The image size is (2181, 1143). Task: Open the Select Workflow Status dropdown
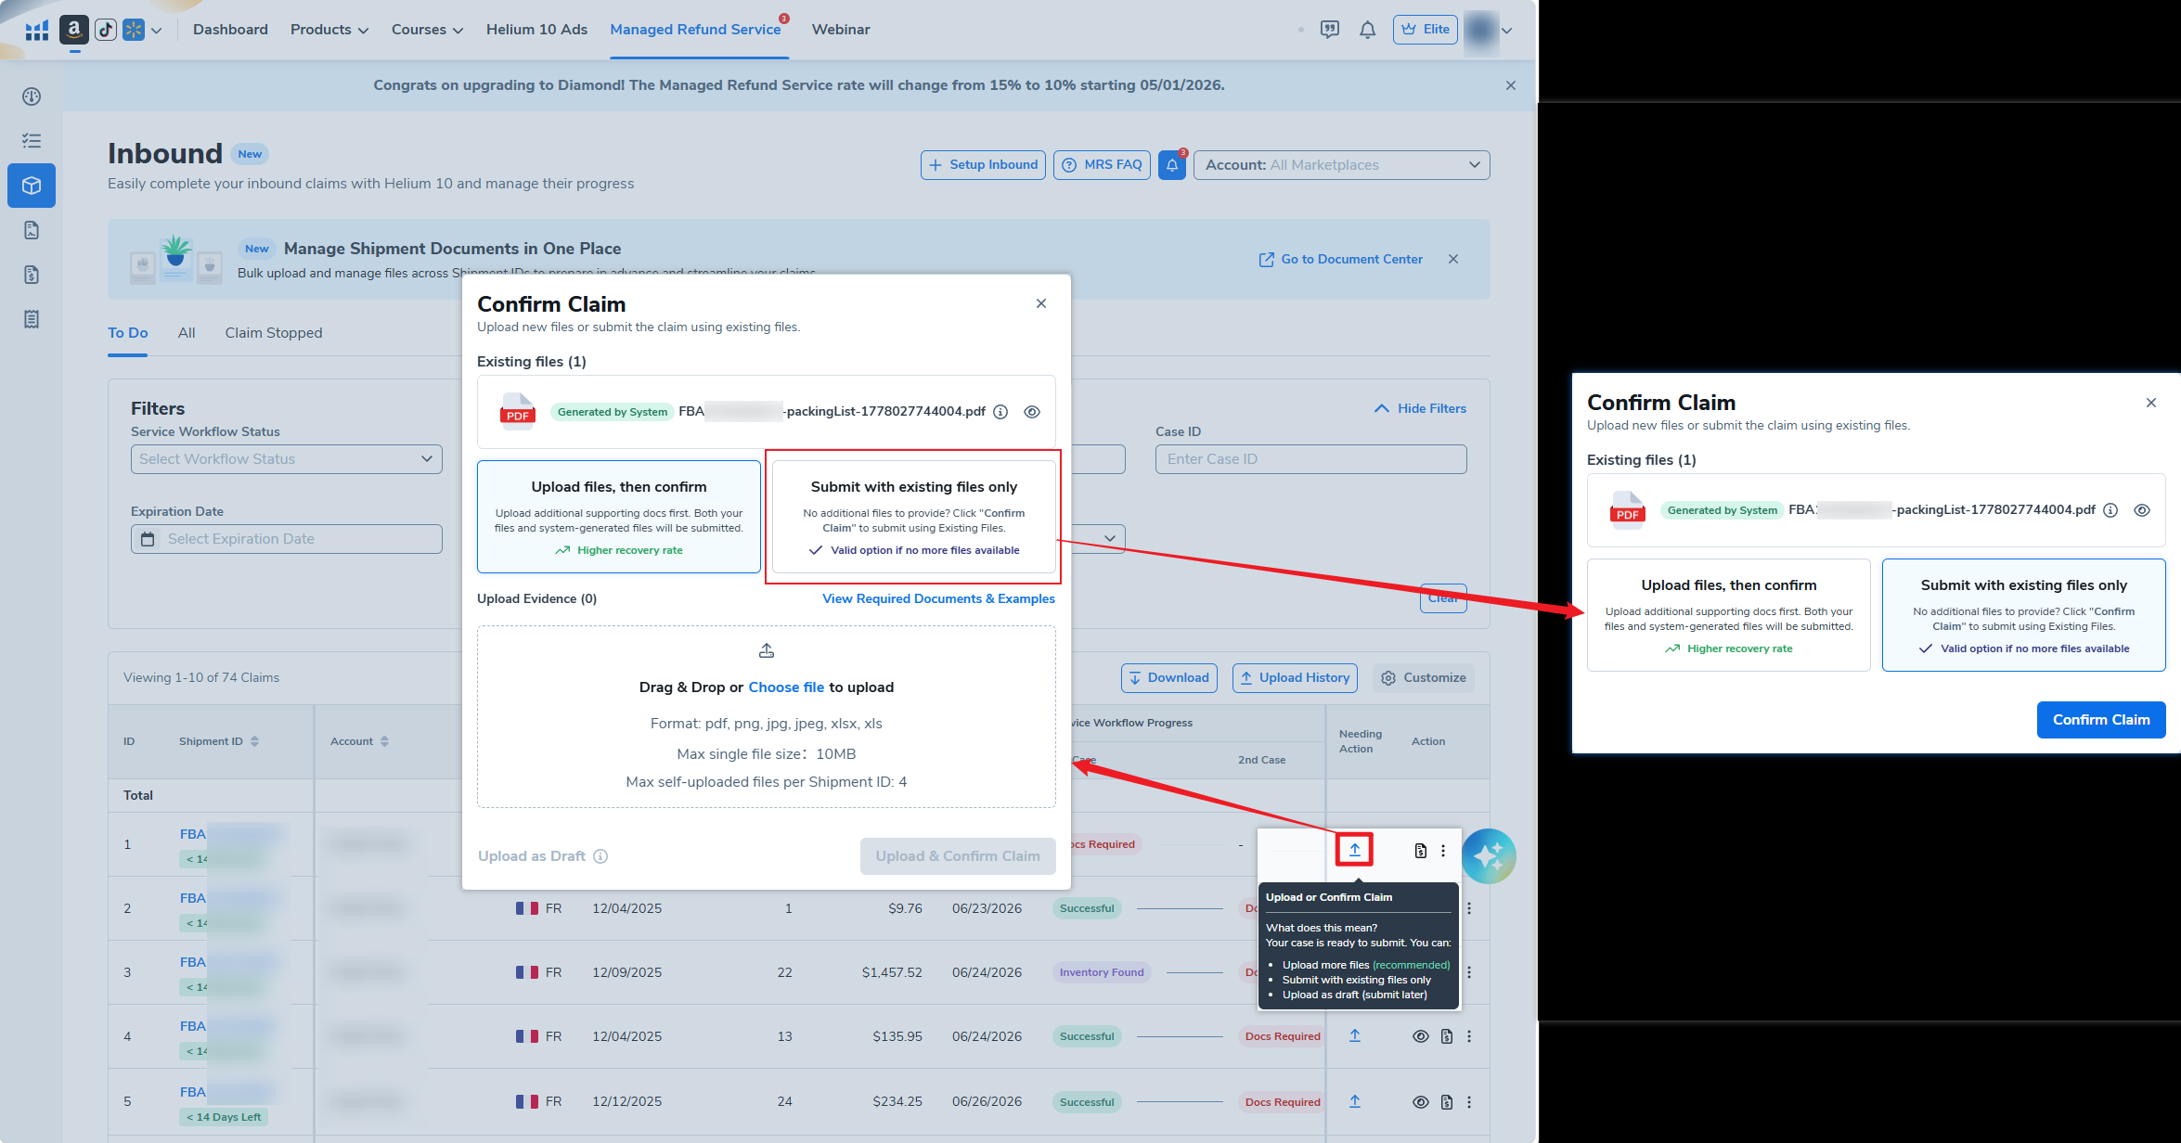tap(287, 459)
